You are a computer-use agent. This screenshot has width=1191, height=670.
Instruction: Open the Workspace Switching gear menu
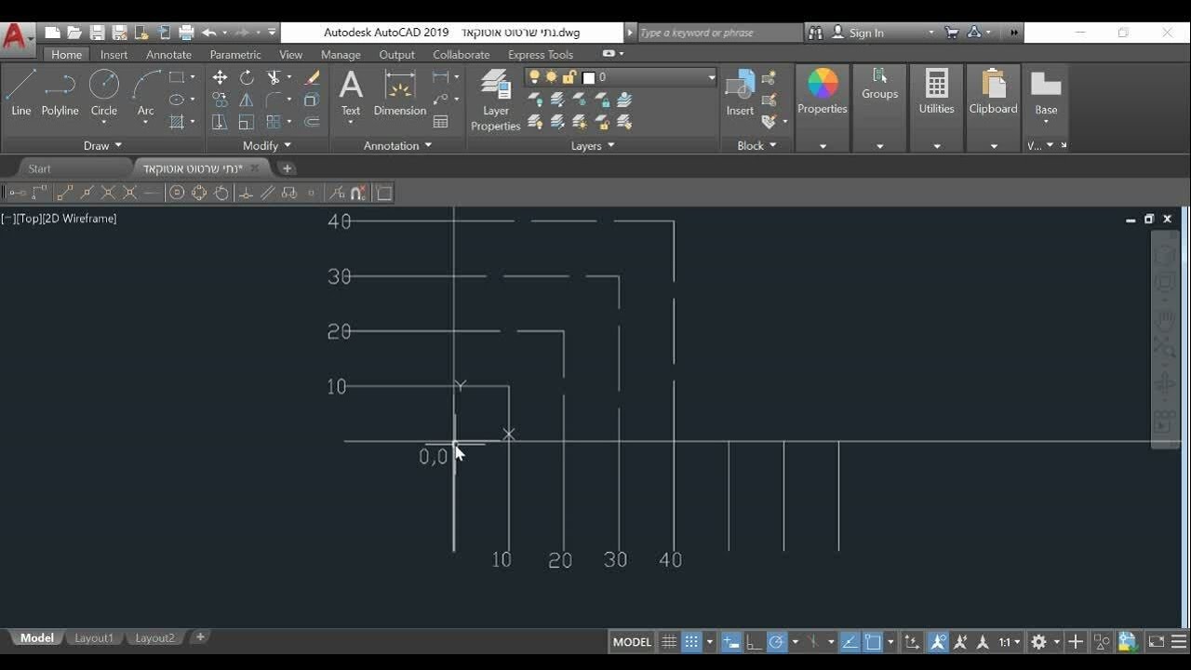(x=1044, y=642)
